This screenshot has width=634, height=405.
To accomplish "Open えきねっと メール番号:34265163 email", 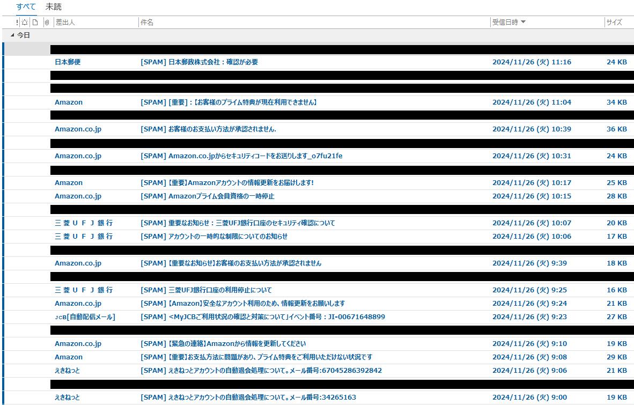I will coord(248,397).
